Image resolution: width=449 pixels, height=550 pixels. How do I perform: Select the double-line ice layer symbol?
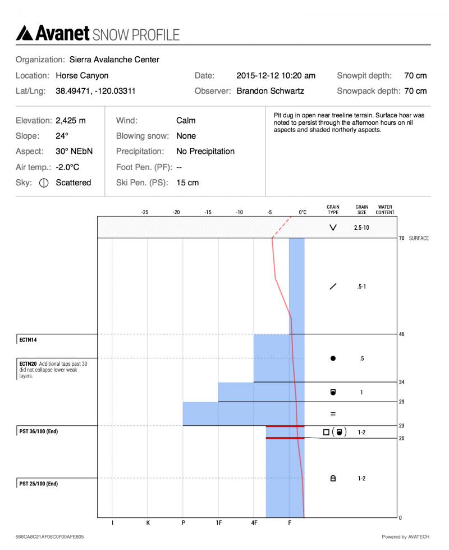(x=333, y=414)
